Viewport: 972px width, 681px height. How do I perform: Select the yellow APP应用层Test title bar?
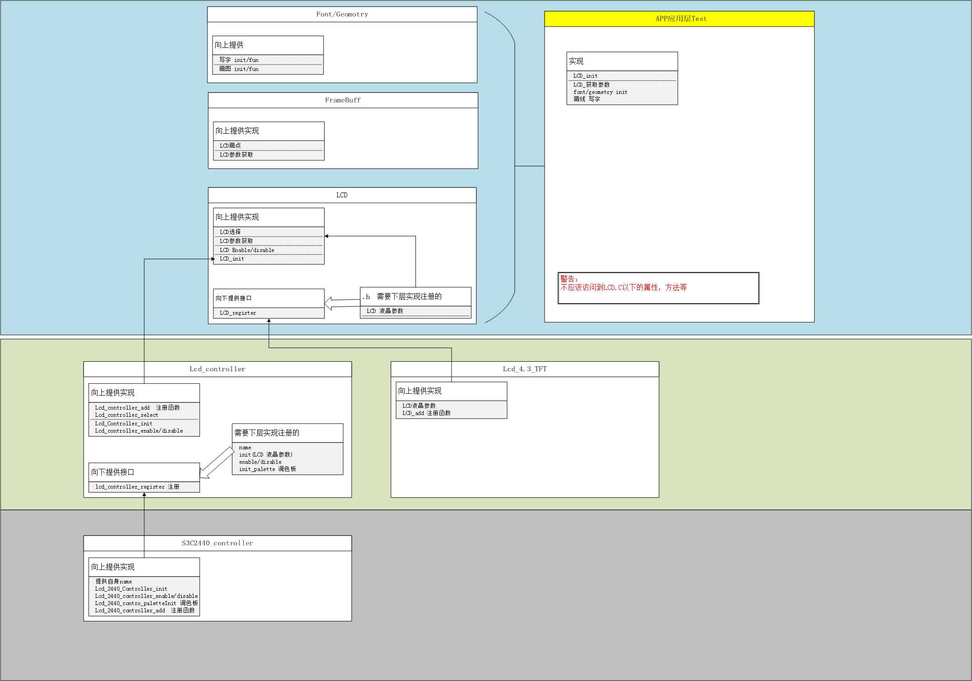pos(679,19)
